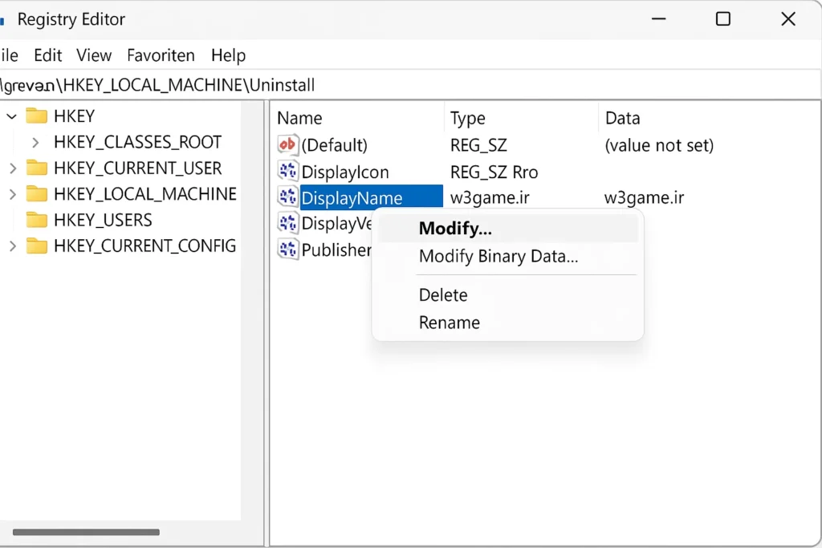The image size is (822, 548).
Task: Click the HKEY_CURRENT_USER folder icon
Action: [37, 168]
